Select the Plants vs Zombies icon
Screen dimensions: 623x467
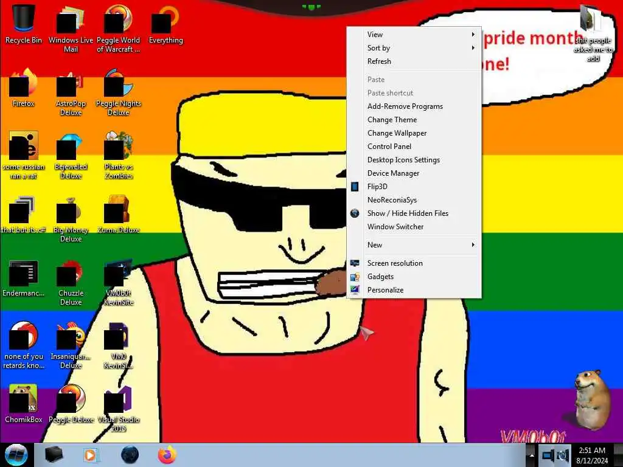119,156
